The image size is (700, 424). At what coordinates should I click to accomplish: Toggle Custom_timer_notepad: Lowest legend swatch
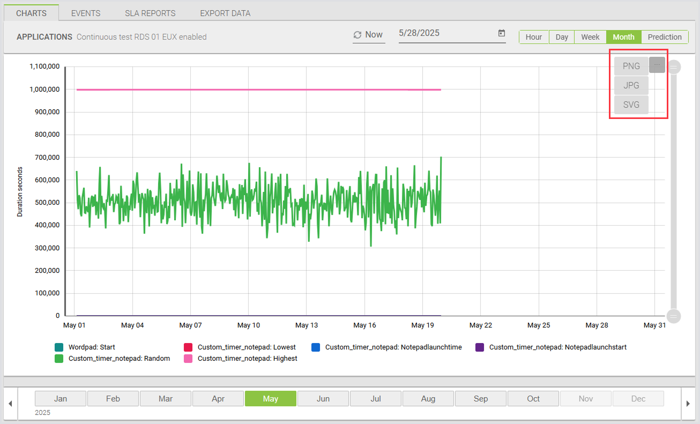[x=188, y=347]
